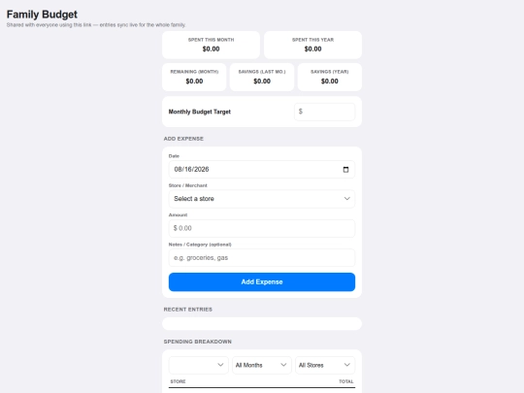The image size is (524, 393).
Task: Select the date text 08/16/2026
Action: coord(191,170)
